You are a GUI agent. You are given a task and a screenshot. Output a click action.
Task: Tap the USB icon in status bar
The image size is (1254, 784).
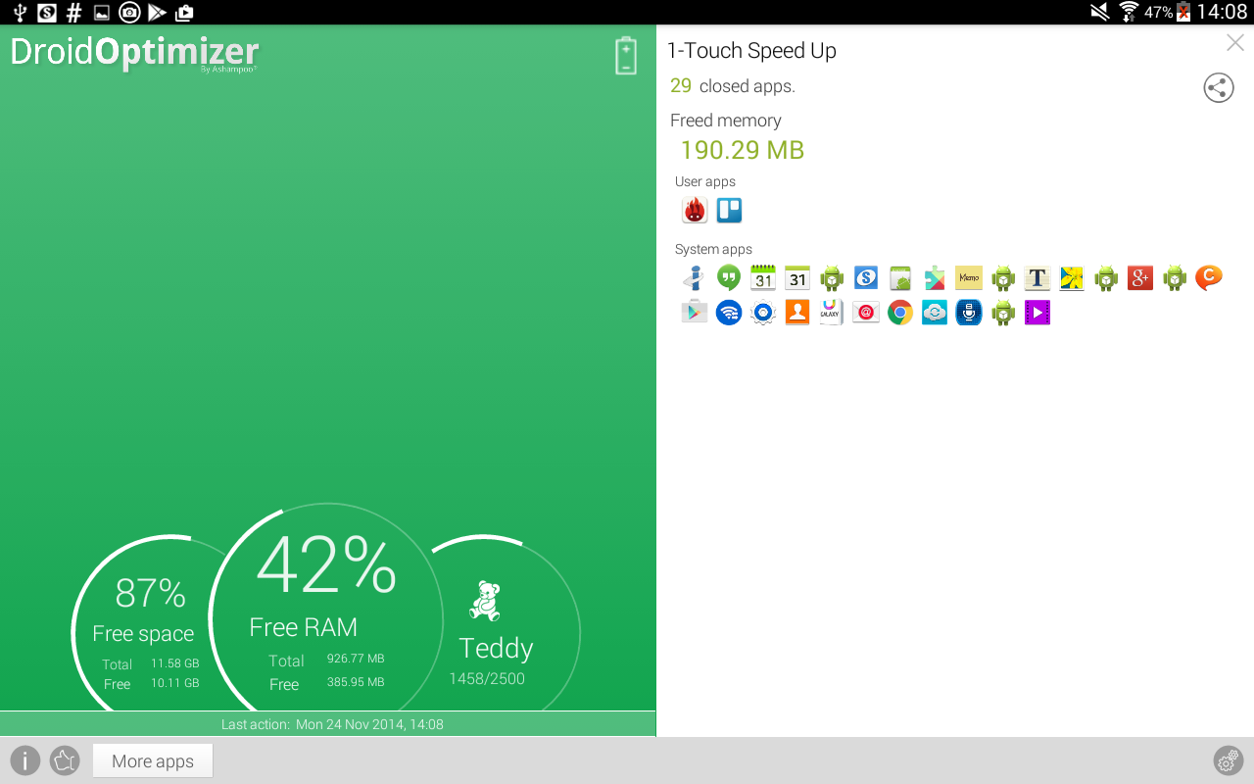[19, 13]
